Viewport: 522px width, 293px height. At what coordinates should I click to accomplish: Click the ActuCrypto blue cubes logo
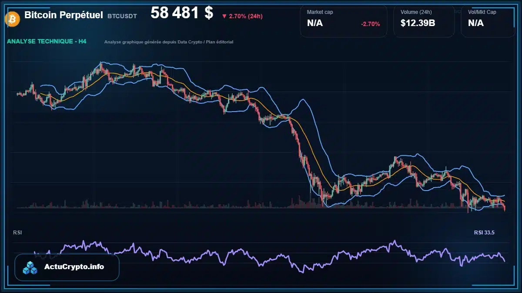(x=30, y=267)
